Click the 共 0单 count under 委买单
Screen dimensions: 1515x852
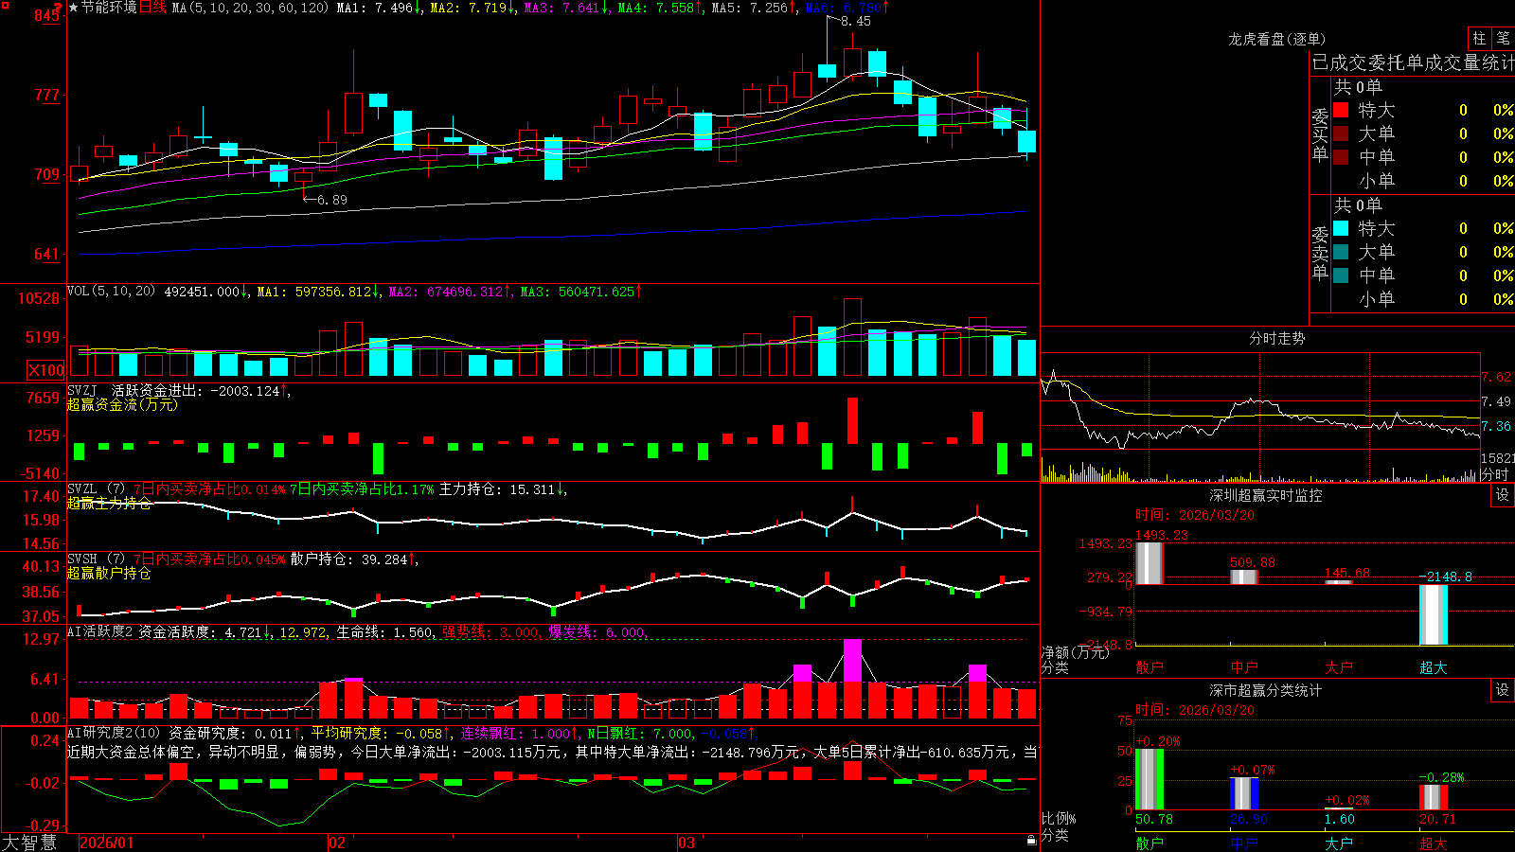[x=1358, y=87]
